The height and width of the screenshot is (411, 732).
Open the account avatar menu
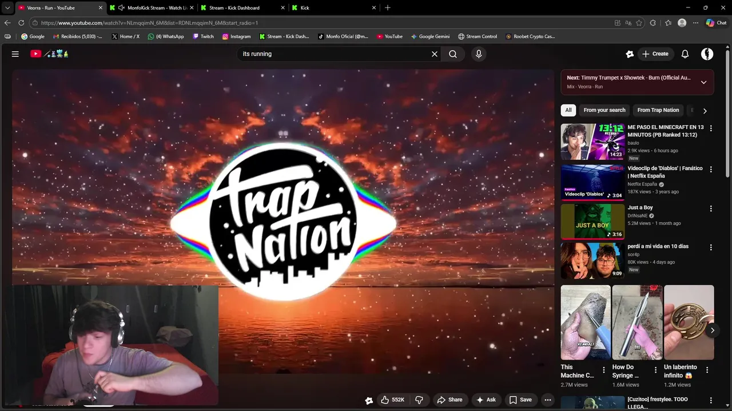coord(707,54)
